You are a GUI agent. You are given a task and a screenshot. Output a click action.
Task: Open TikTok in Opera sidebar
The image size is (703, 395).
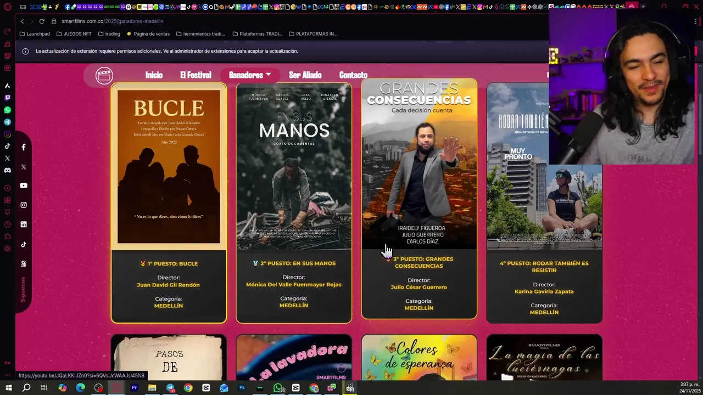tap(7, 146)
